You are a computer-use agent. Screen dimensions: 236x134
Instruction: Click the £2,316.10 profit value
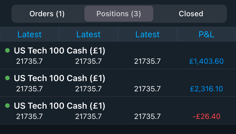(x=206, y=89)
